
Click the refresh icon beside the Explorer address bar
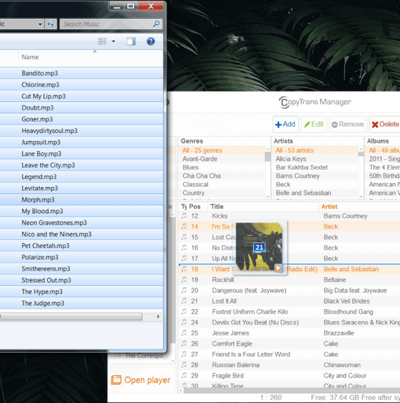[x=51, y=24]
